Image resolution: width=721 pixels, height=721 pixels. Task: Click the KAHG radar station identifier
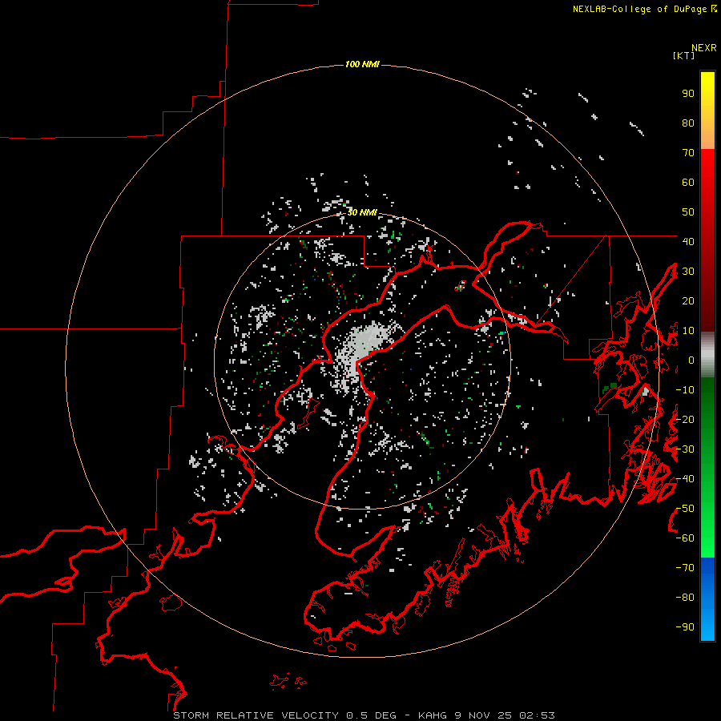click(433, 715)
